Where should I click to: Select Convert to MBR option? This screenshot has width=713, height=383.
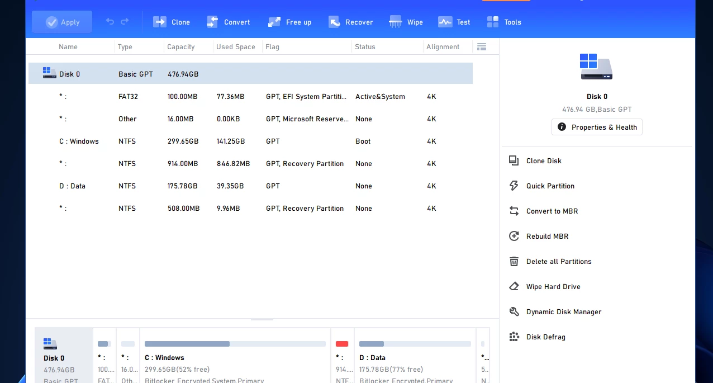(552, 211)
